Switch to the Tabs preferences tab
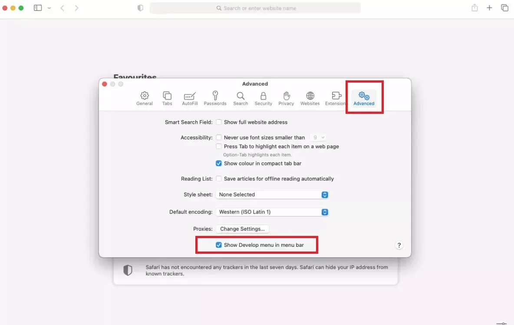Screen dimensions: 514x325 pos(167,98)
